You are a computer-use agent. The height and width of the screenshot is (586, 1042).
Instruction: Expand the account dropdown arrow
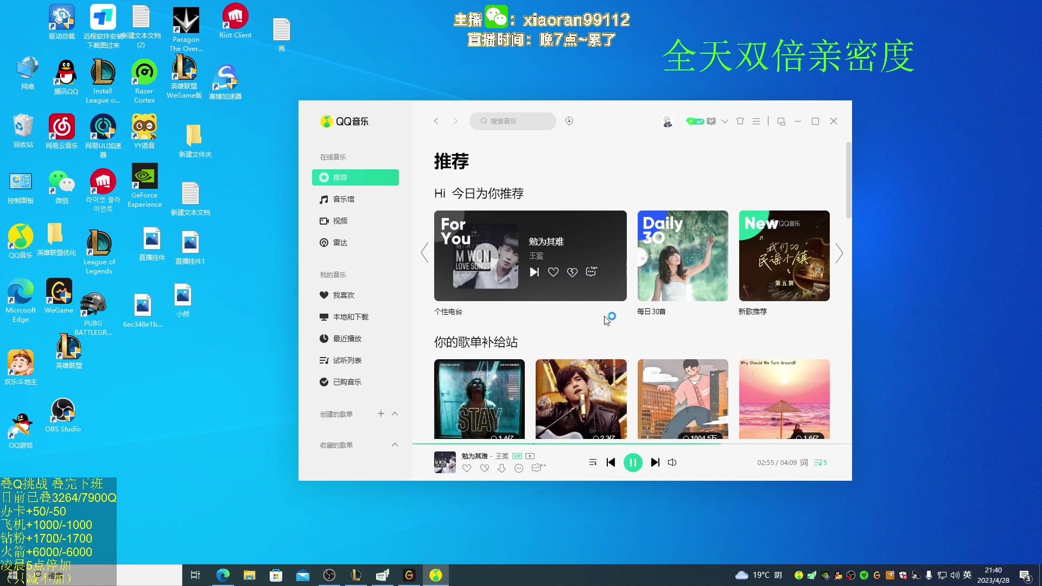pos(725,121)
